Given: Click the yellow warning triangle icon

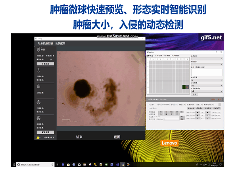Looking at the screenshot, I should coord(38,138).
